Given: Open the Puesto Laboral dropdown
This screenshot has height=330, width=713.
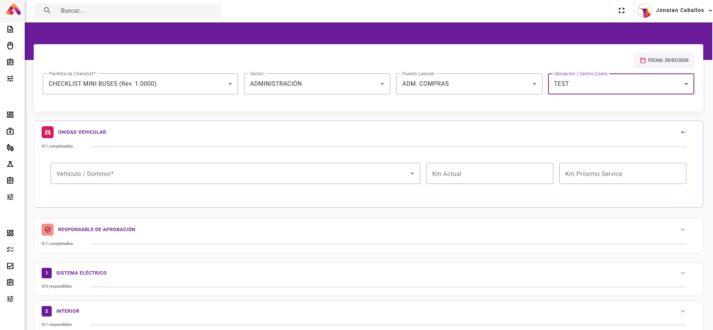Looking at the screenshot, I should (469, 84).
